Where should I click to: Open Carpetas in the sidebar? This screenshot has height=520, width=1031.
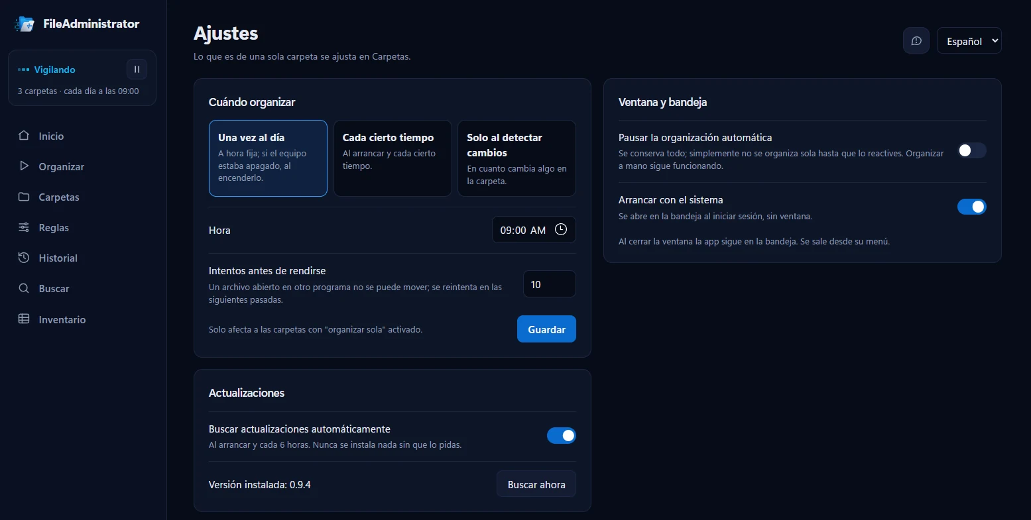(82, 197)
